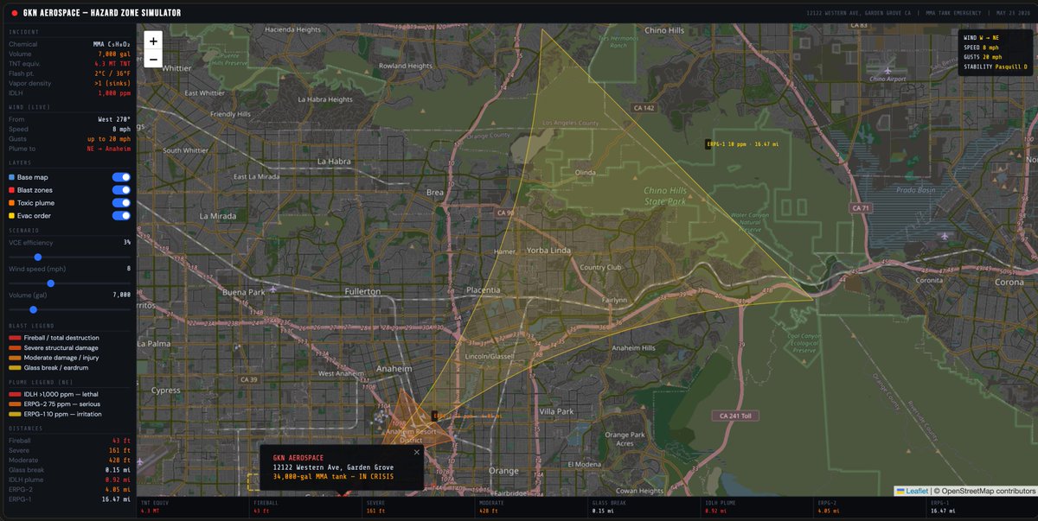Click the Gusts up to 20 mph value

pos(110,139)
